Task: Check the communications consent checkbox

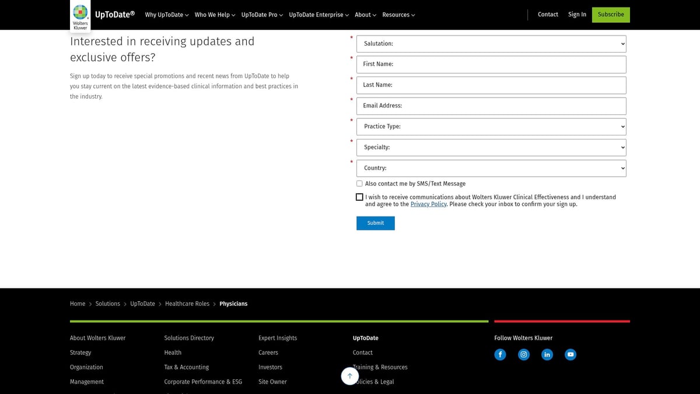Action: (359, 197)
